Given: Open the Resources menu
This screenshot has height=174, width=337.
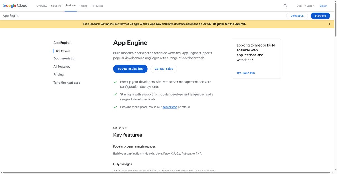Looking at the screenshot, I should coord(97,6).
